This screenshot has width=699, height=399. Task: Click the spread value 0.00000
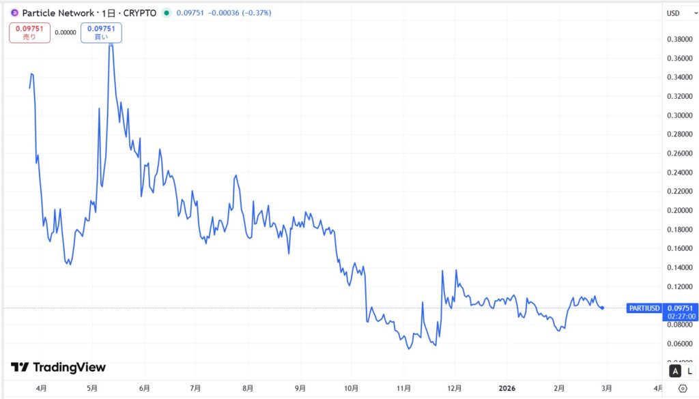(x=66, y=32)
